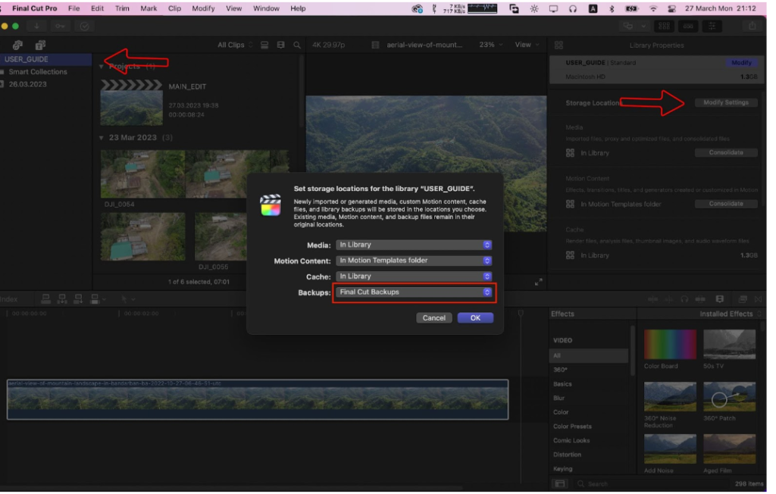The width and height of the screenshot is (776, 494).
Task: Click the Modify Settings button
Action: (725, 102)
